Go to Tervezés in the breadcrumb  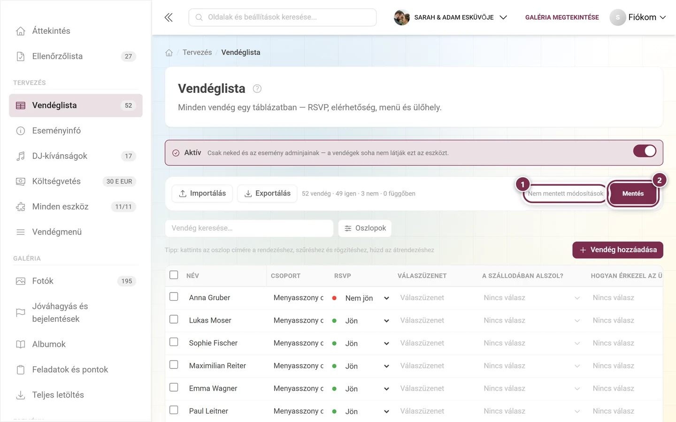click(x=197, y=53)
